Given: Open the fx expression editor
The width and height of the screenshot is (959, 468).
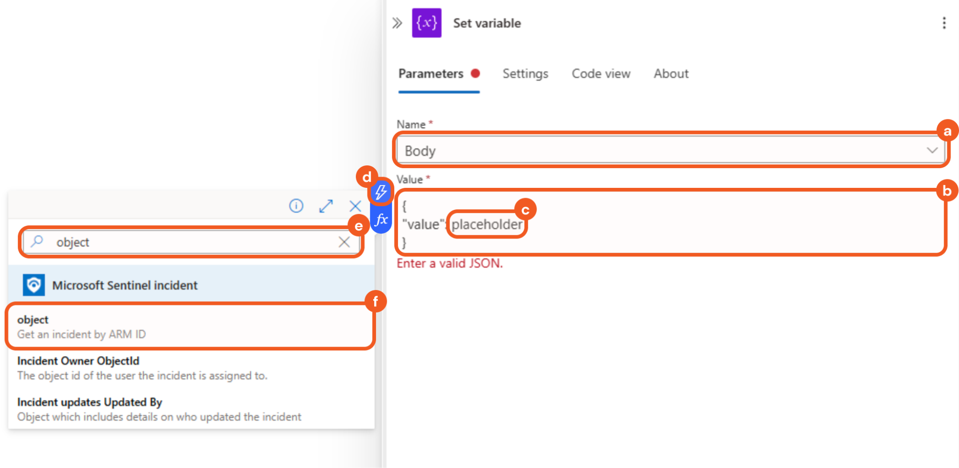Looking at the screenshot, I should point(381,220).
